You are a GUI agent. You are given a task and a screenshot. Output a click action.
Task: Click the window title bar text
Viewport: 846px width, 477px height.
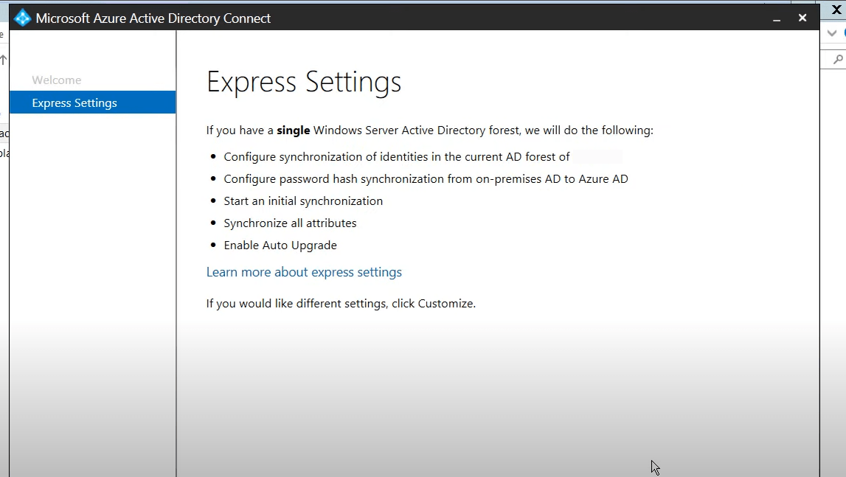tap(153, 18)
